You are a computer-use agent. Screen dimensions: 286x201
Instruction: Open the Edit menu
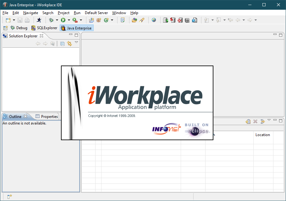coord(16,13)
